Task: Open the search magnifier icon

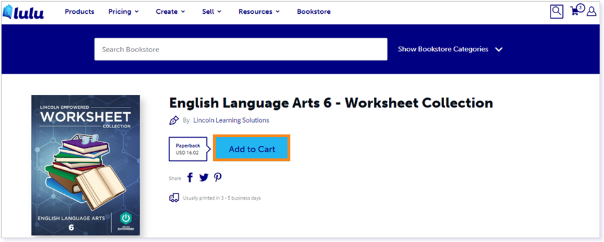Action: pyautogui.click(x=556, y=12)
